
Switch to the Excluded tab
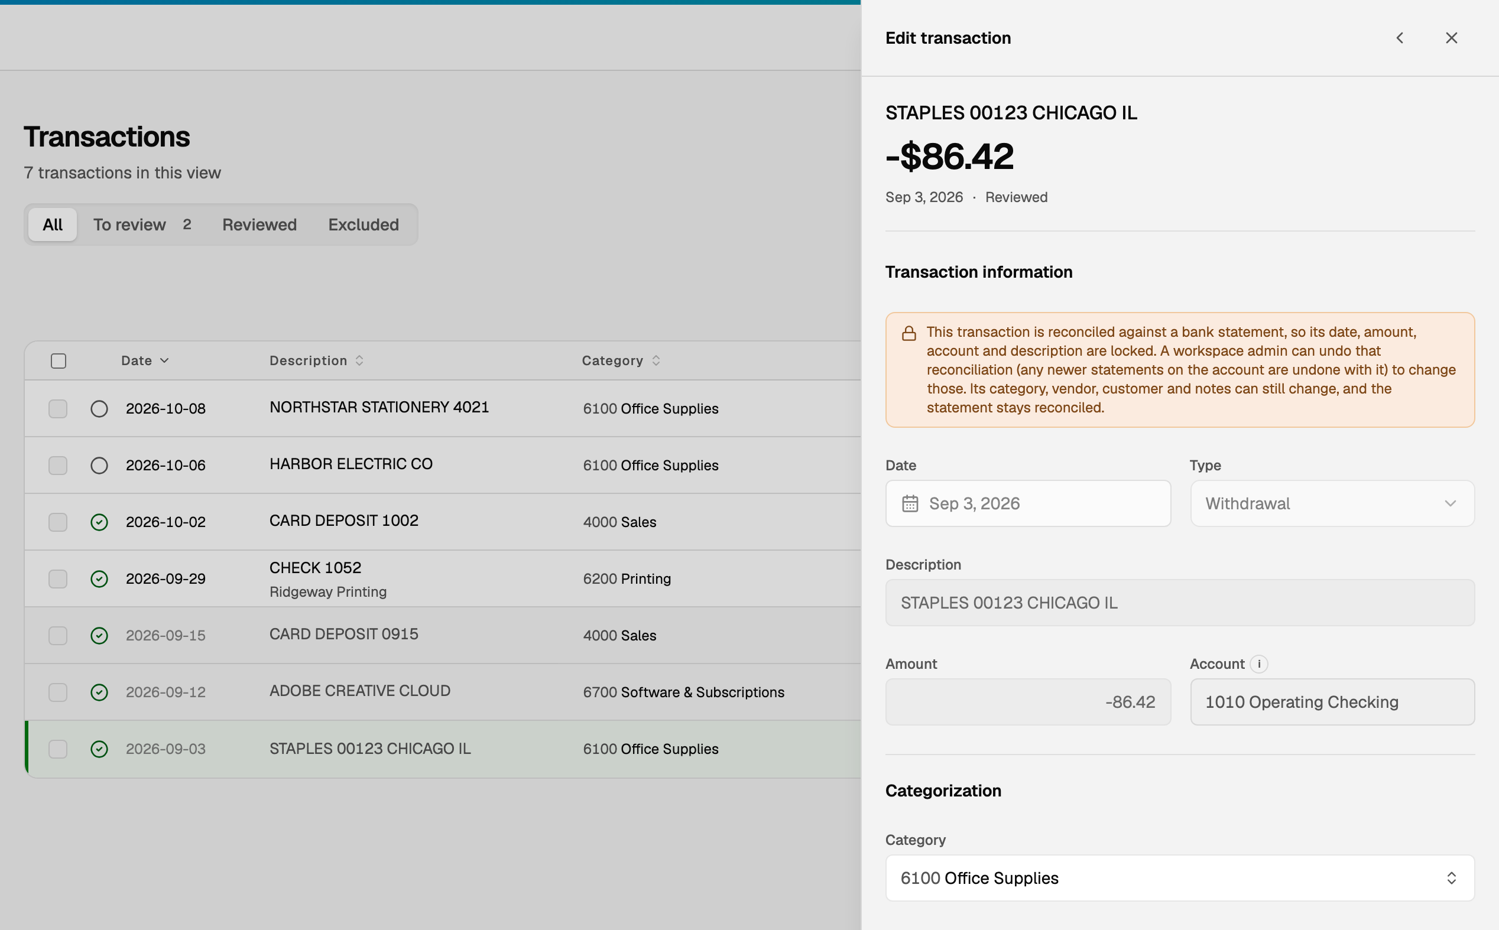pos(363,225)
